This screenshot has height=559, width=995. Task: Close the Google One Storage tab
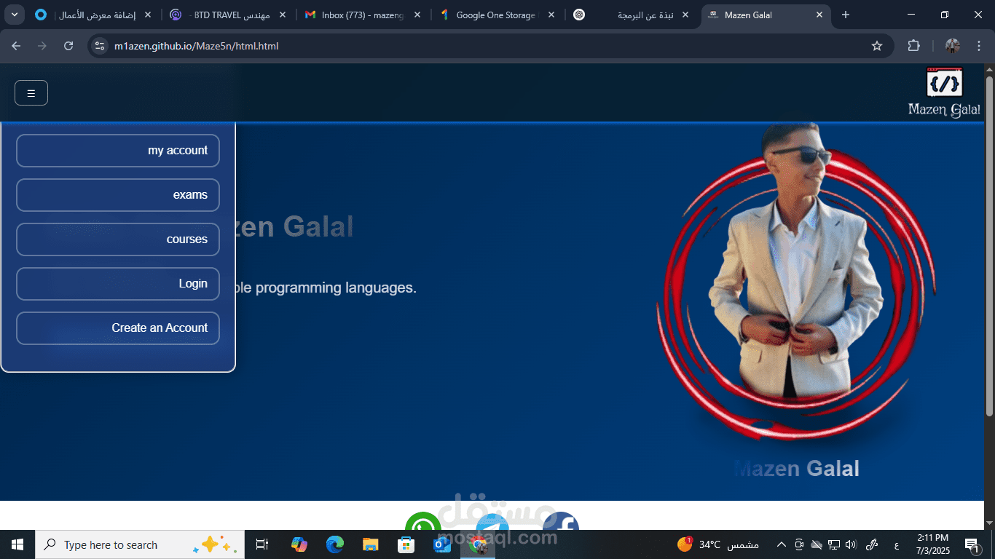point(551,15)
